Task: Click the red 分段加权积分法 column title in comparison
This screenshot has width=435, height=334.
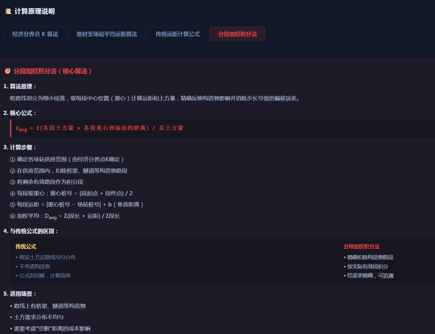Action: coord(361,247)
